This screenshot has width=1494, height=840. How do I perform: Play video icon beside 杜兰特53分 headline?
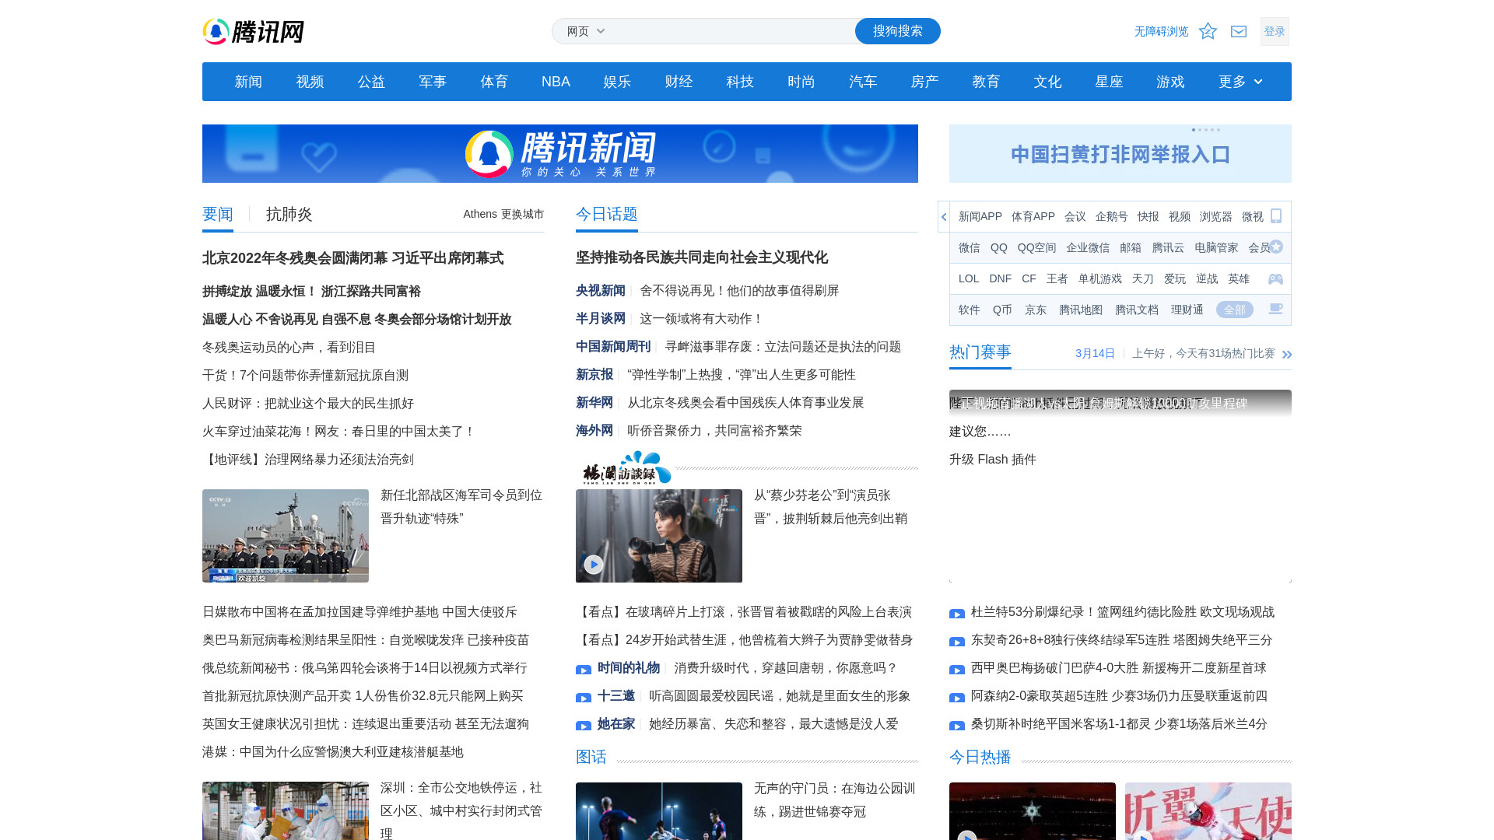pyautogui.click(x=957, y=614)
